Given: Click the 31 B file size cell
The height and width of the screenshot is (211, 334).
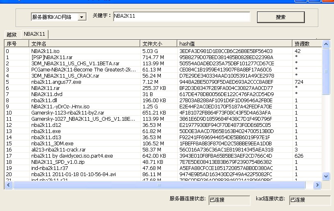Looking at the screenshot, I should 148,94.
